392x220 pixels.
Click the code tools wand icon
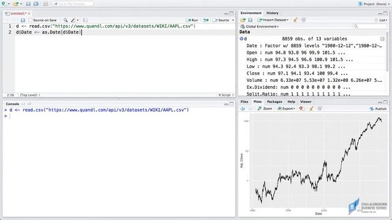[x=73, y=20]
